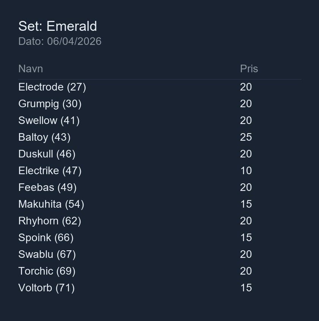Select Feebas (49) card name
This screenshot has width=319, height=321.
(47, 188)
